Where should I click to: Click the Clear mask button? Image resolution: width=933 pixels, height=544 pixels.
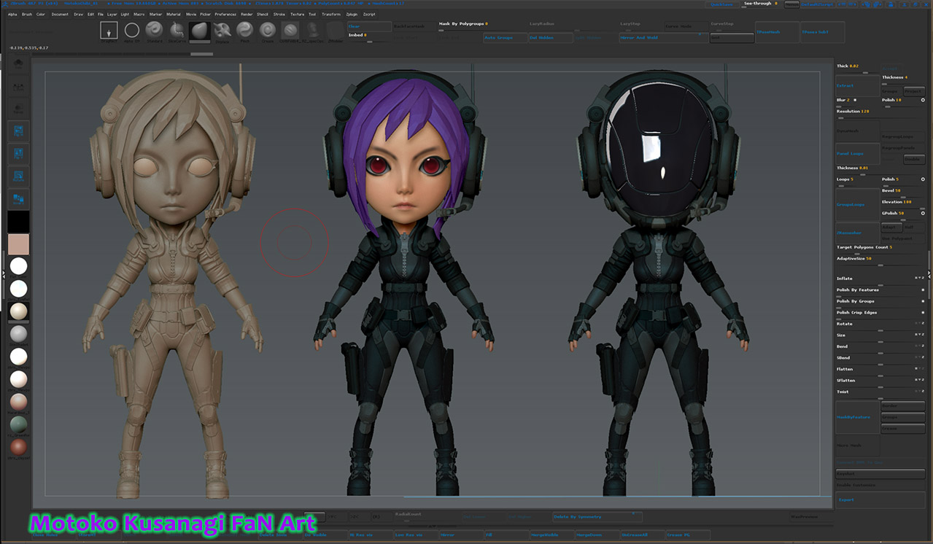click(369, 26)
